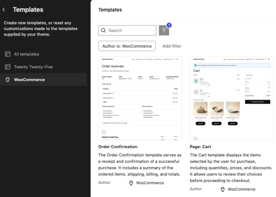Click WooCommerce author text under Page: Cart
276x197 pixels.
click(241, 189)
